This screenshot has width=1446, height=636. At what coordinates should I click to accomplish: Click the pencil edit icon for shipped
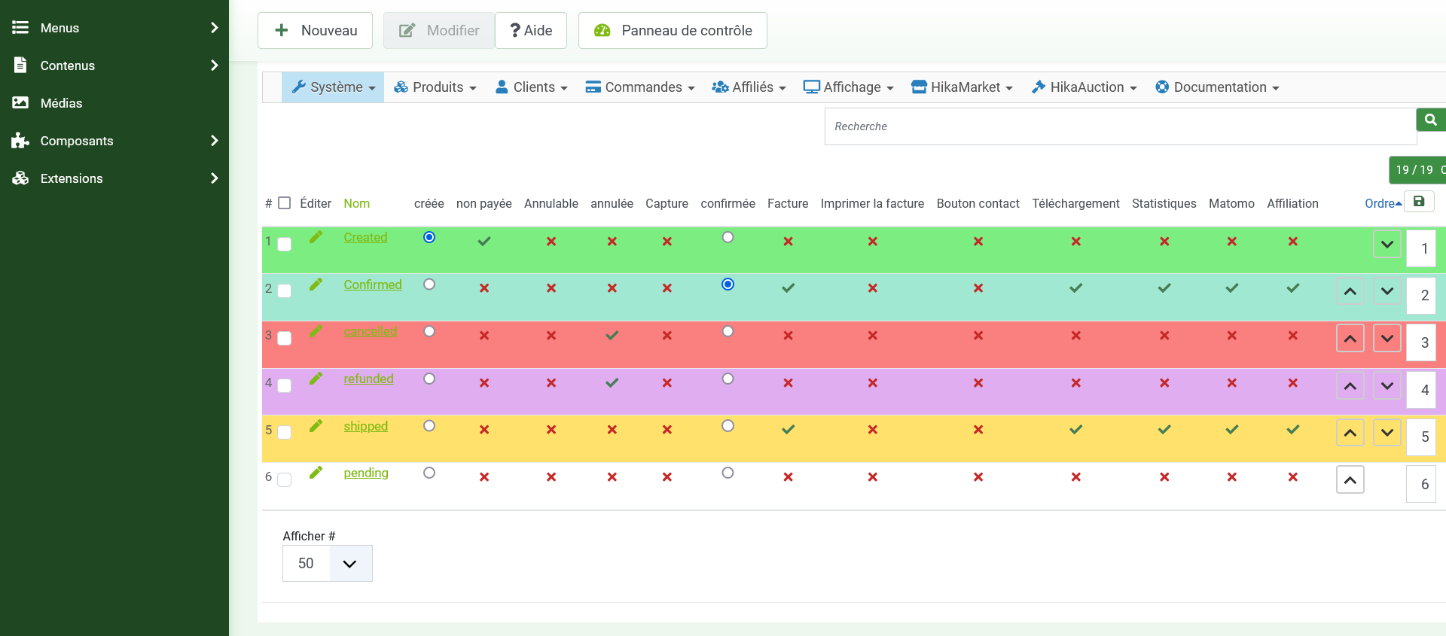[x=316, y=426]
